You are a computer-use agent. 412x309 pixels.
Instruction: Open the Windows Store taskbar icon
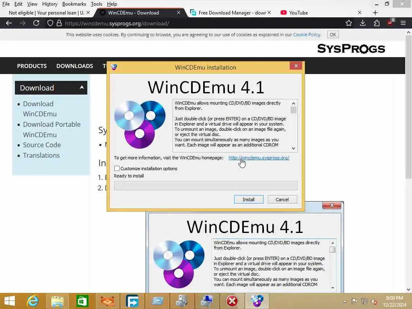(82, 301)
